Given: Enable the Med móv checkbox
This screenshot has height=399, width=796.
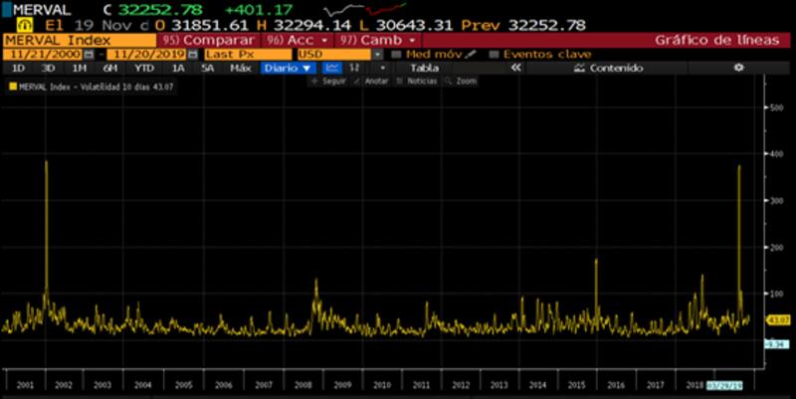Looking at the screenshot, I should pyautogui.click(x=397, y=54).
